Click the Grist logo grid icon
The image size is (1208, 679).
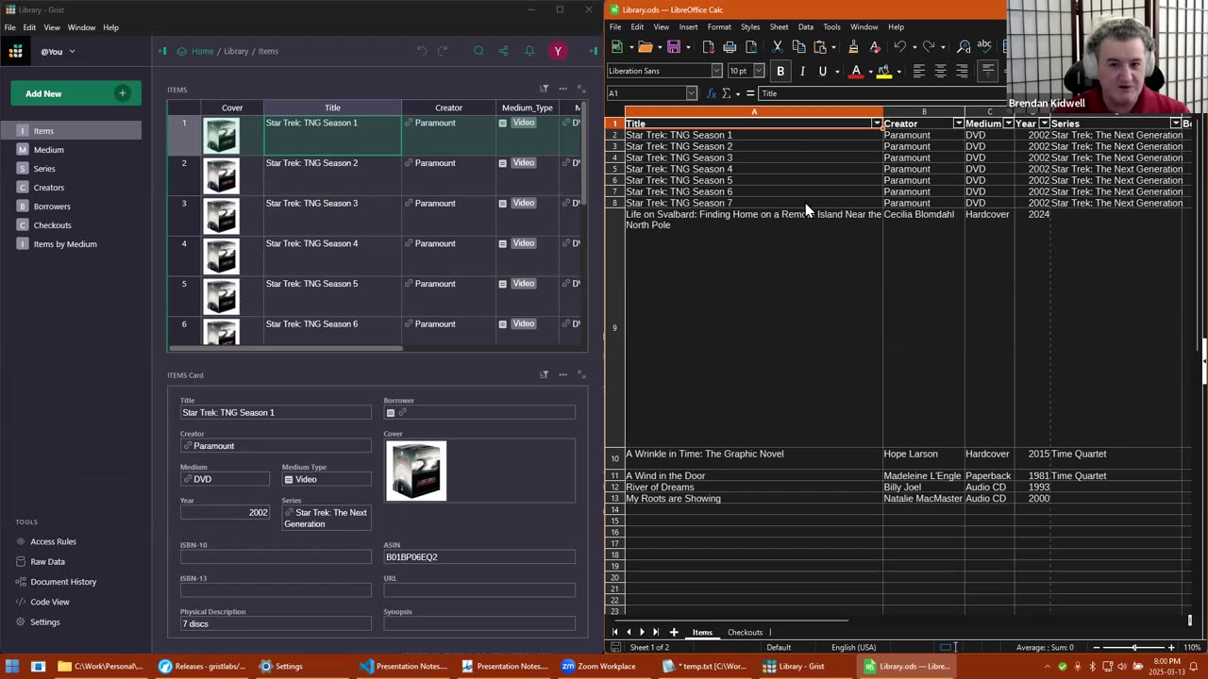15,51
